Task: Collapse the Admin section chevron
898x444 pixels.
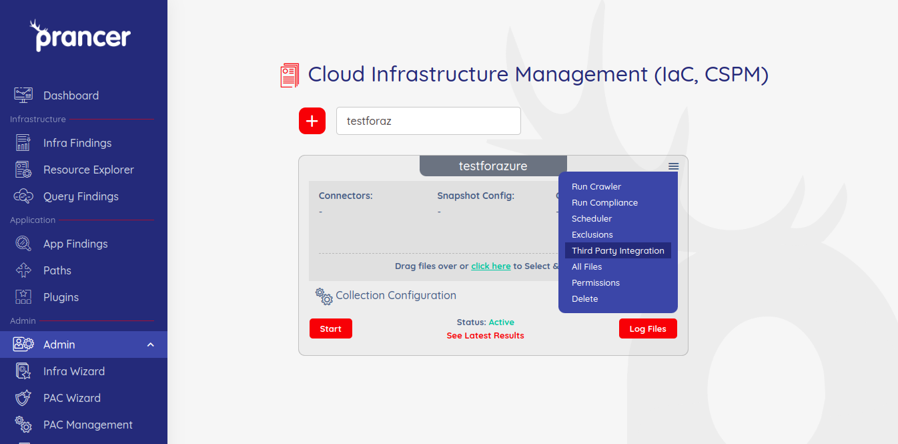Action: click(x=151, y=345)
